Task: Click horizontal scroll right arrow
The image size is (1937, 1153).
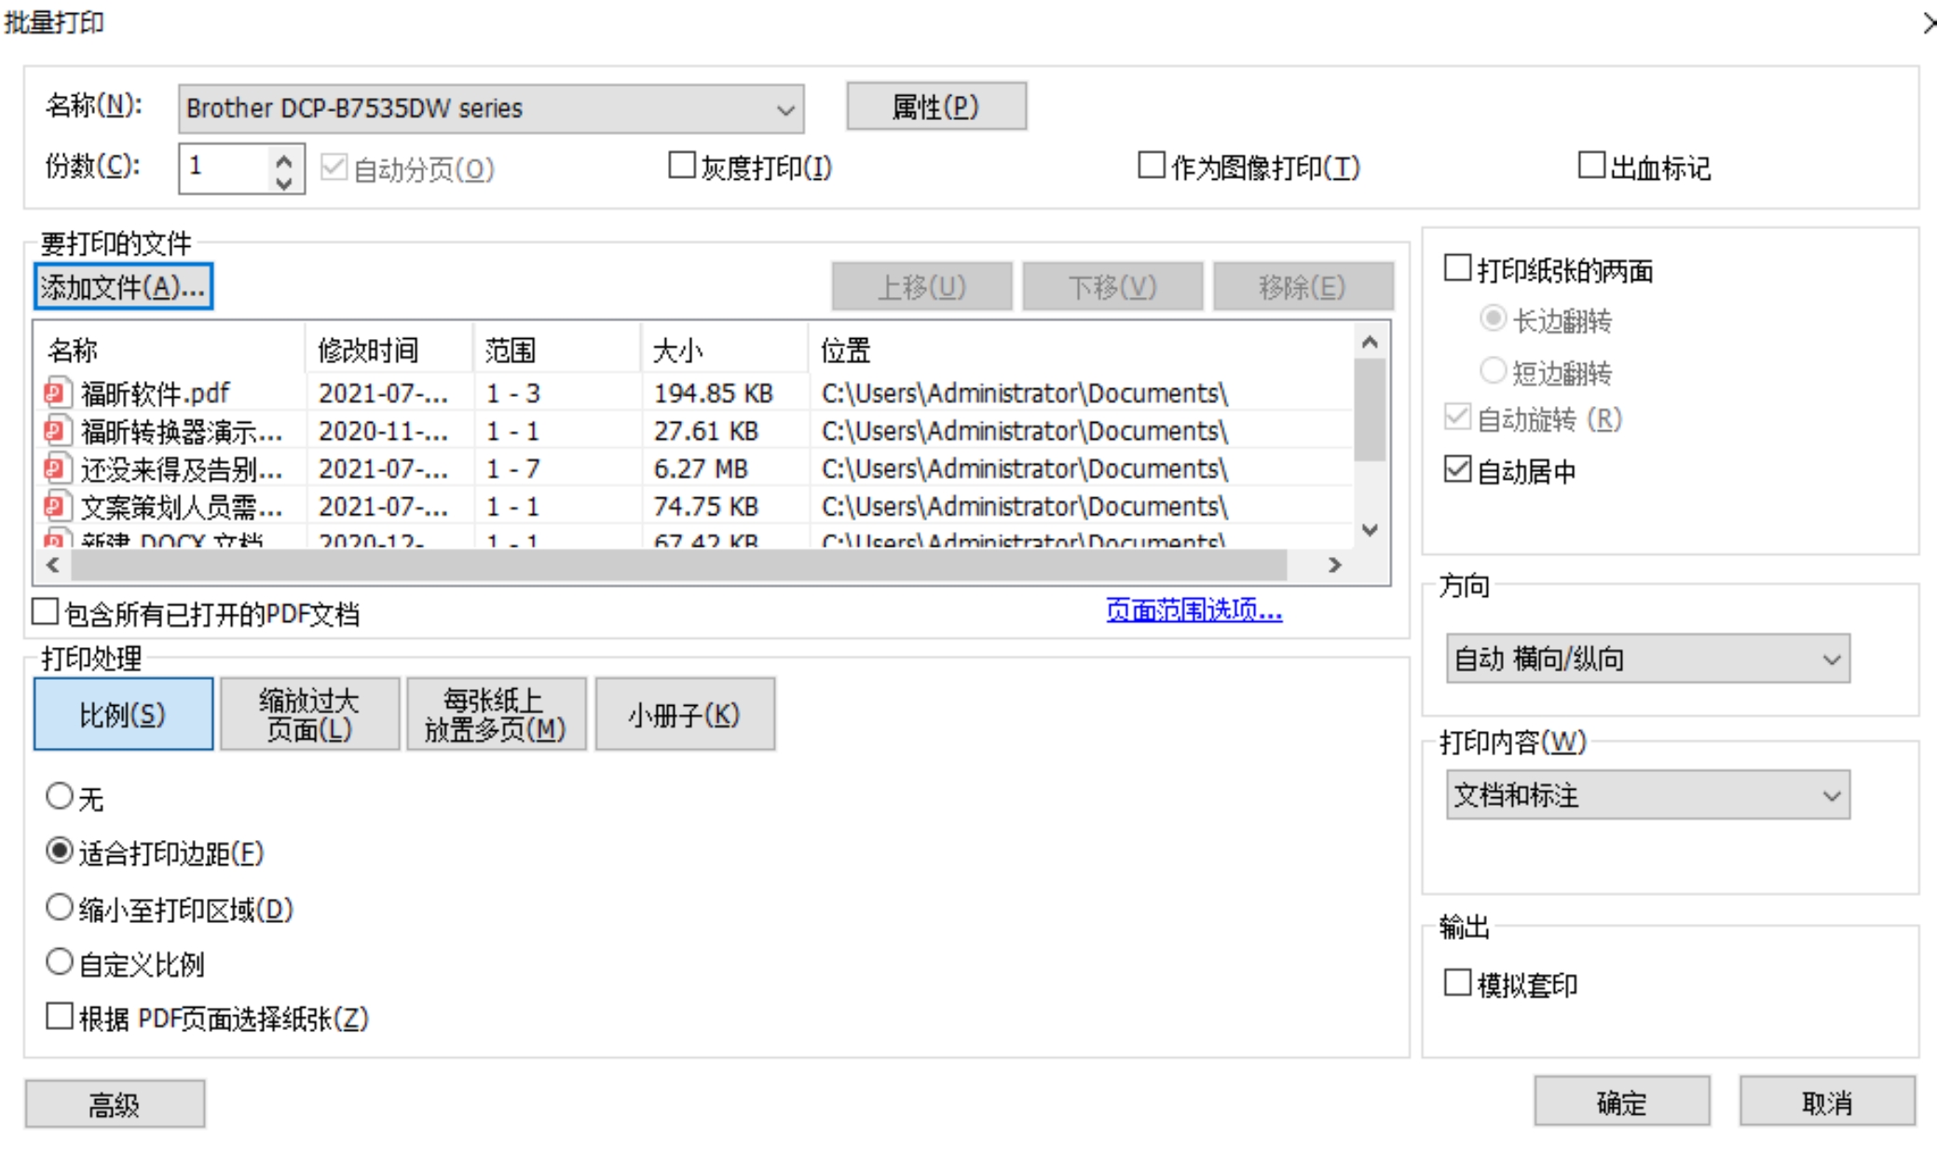Action: click(1335, 564)
